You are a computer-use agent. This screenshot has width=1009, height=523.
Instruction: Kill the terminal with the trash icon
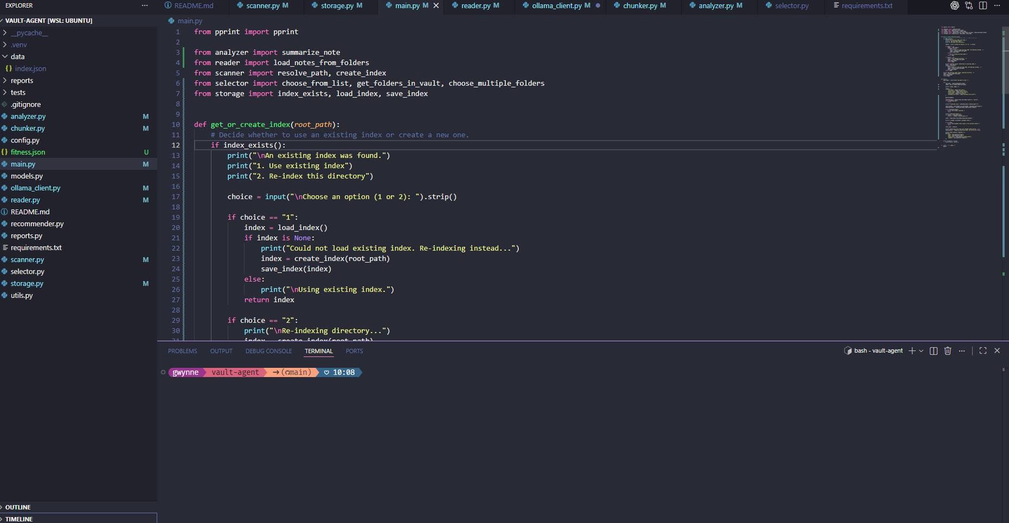point(948,351)
